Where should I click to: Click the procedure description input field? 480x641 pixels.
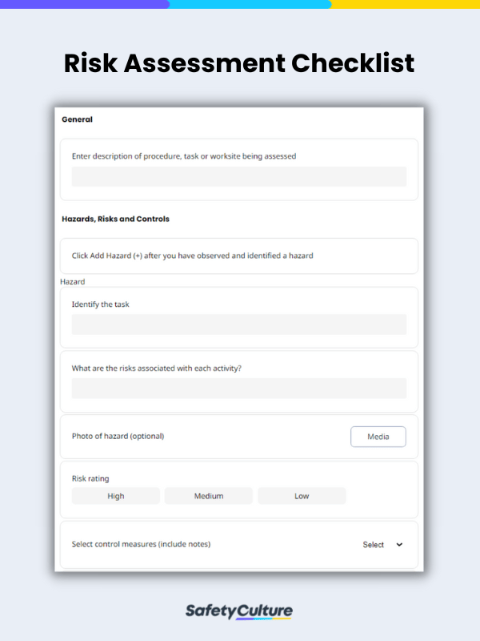click(x=238, y=176)
